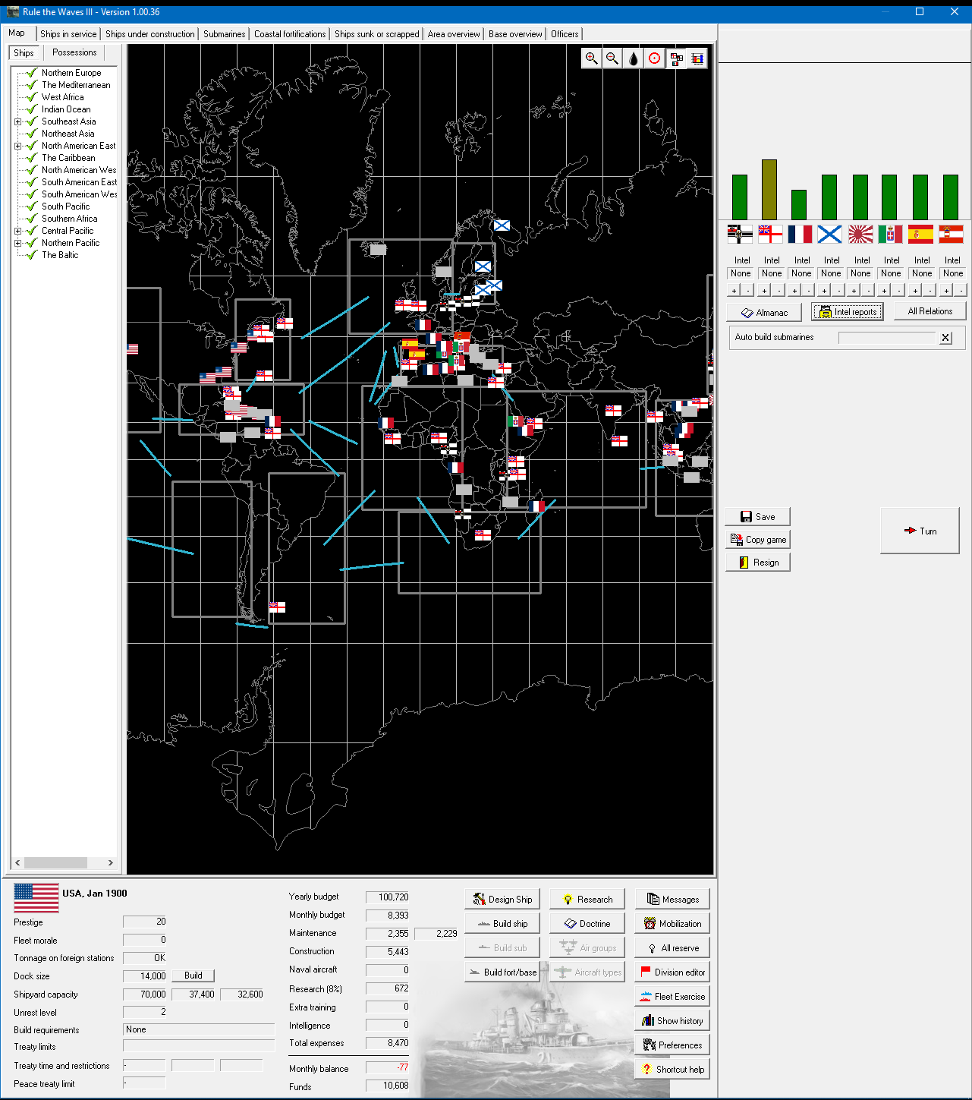This screenshot has height=1100, width=972.
Task: Open the Base overview tab
Action: 515,34
